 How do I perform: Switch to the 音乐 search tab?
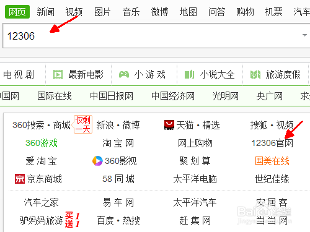131,12
